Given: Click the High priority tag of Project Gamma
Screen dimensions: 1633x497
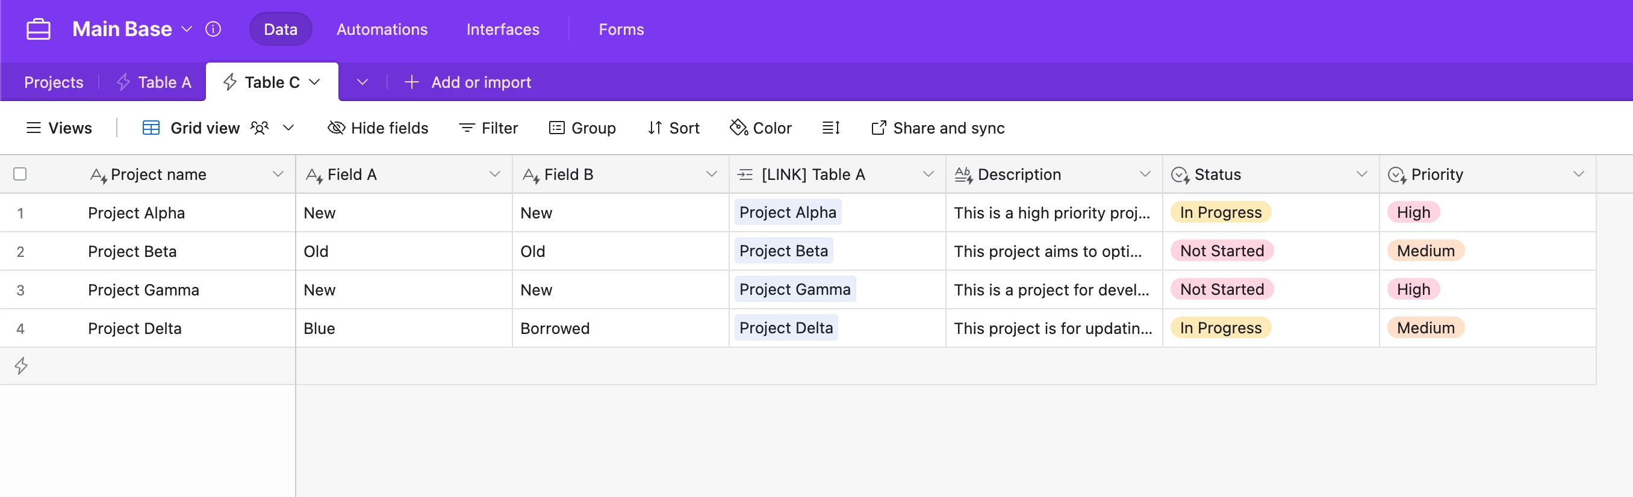Looking at the screenshot, I should pyautogui.click(x=1413, y=290).
